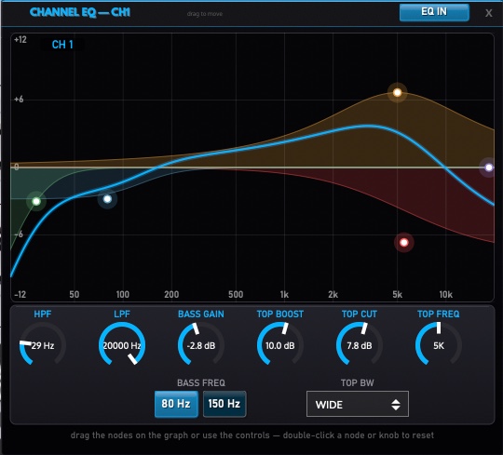
Task: Click the CH 1 label on graph
Action: click(x=62, y=45)
